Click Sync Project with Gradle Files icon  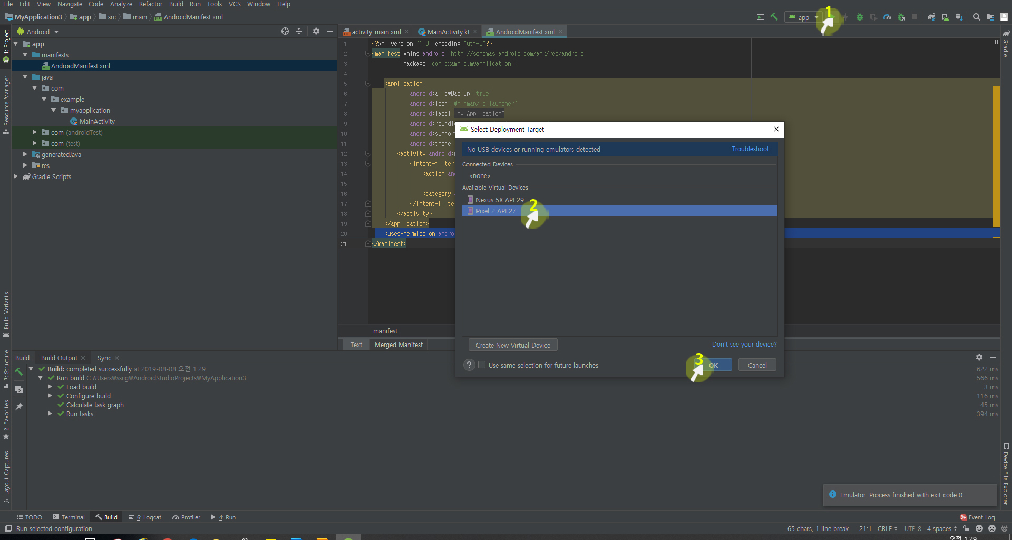click(x=931, y=17)
